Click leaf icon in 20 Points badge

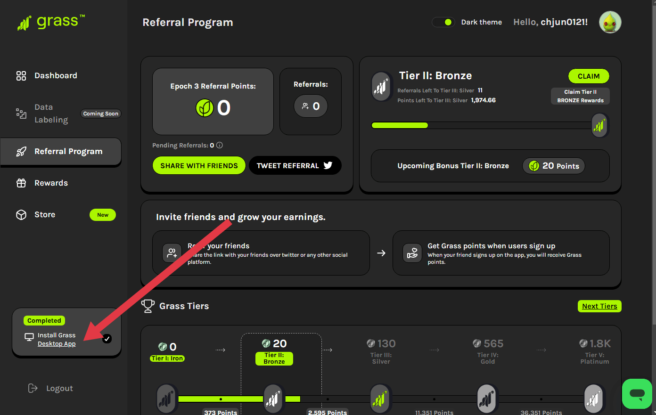[534, 166]
